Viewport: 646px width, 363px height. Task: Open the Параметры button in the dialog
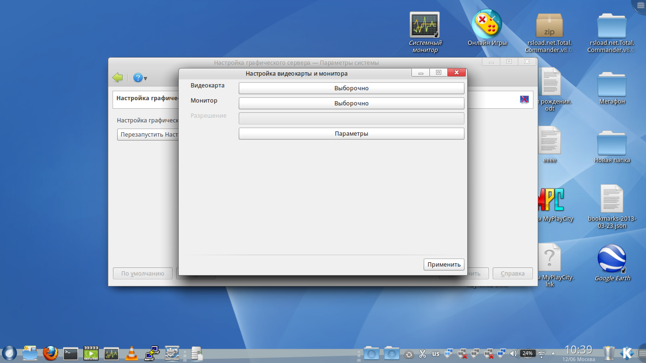[x=351, y=134]
